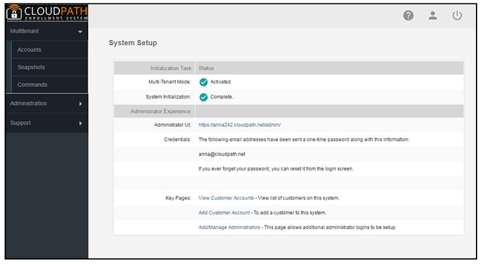Click the anna@cloudpath.net email address

[222, 155]
